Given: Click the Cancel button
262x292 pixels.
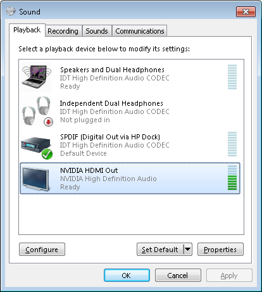Looking at the screenshot, I should 178,276.
